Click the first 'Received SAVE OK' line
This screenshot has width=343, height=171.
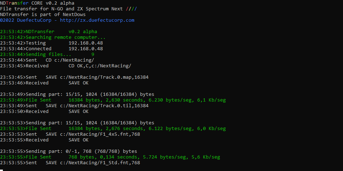44,83
